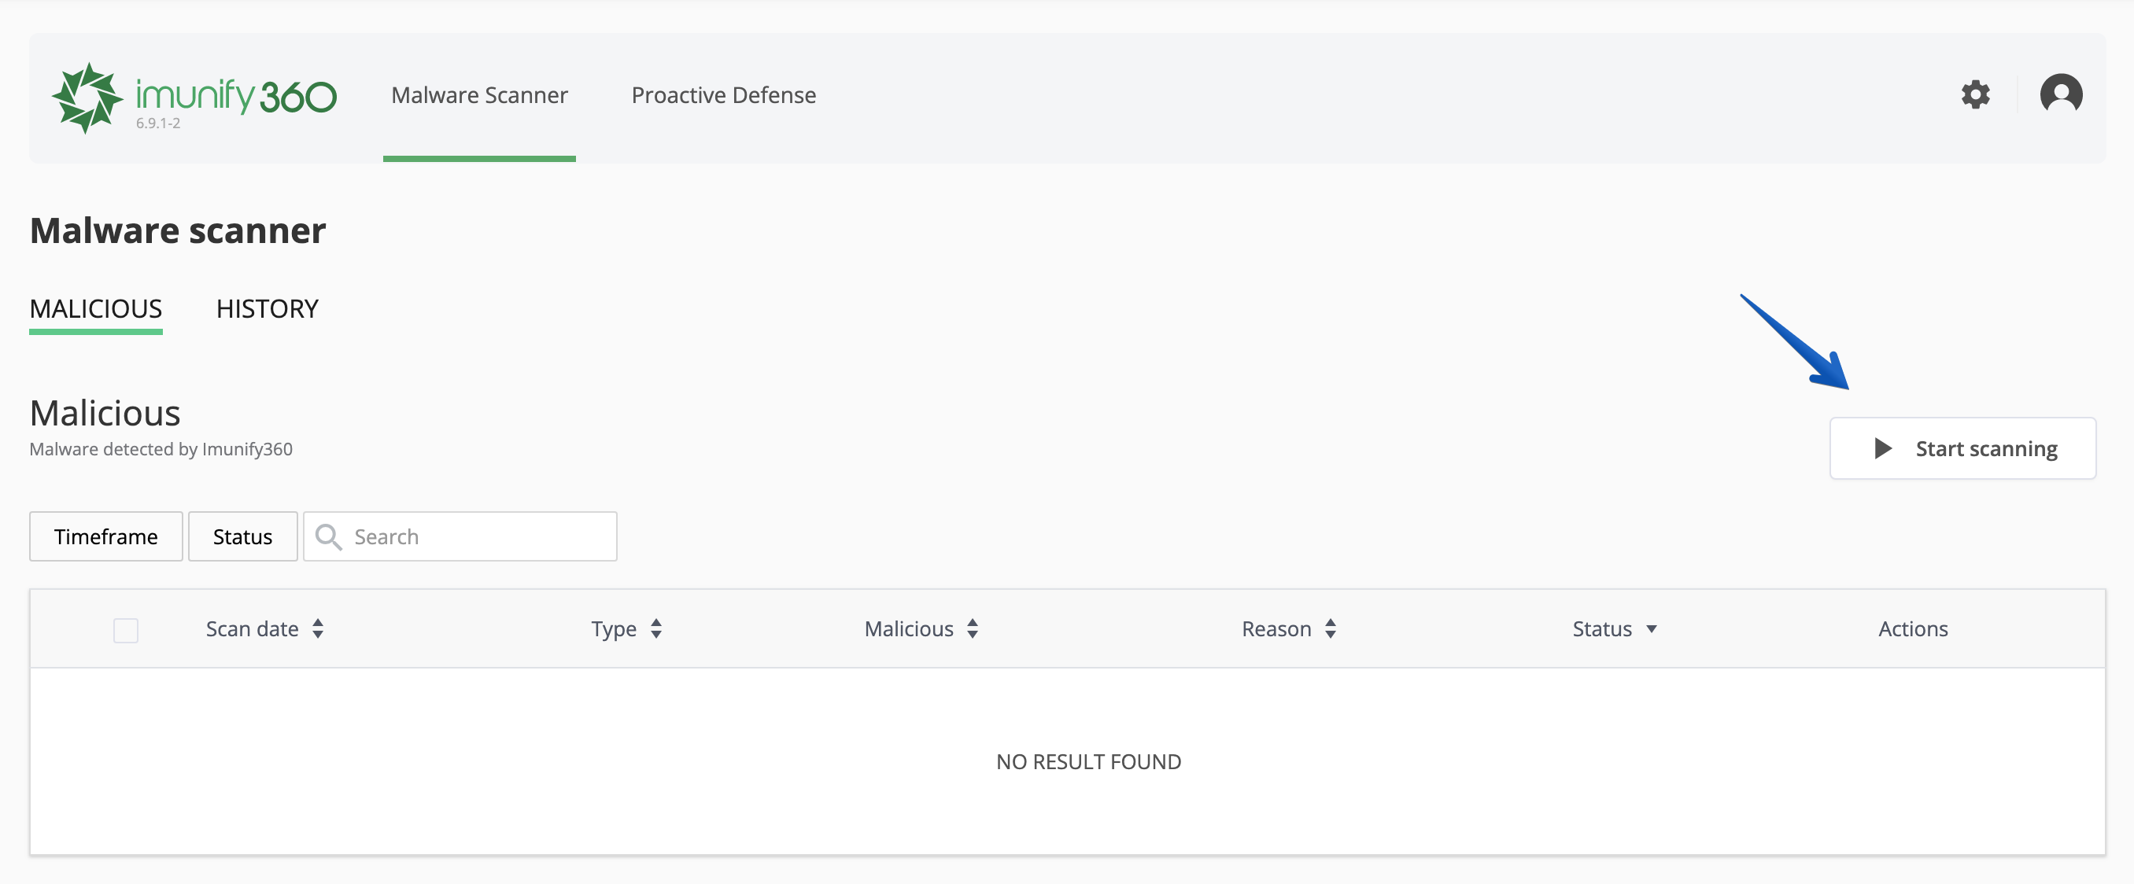Sort by Scan date arrows icon
Screen dimensions: 2134x884
click(x=318, y=629)
